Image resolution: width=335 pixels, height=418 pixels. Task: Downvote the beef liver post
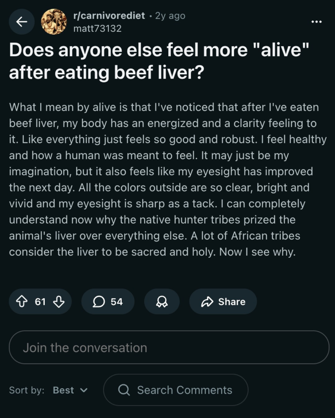(59, 301)
